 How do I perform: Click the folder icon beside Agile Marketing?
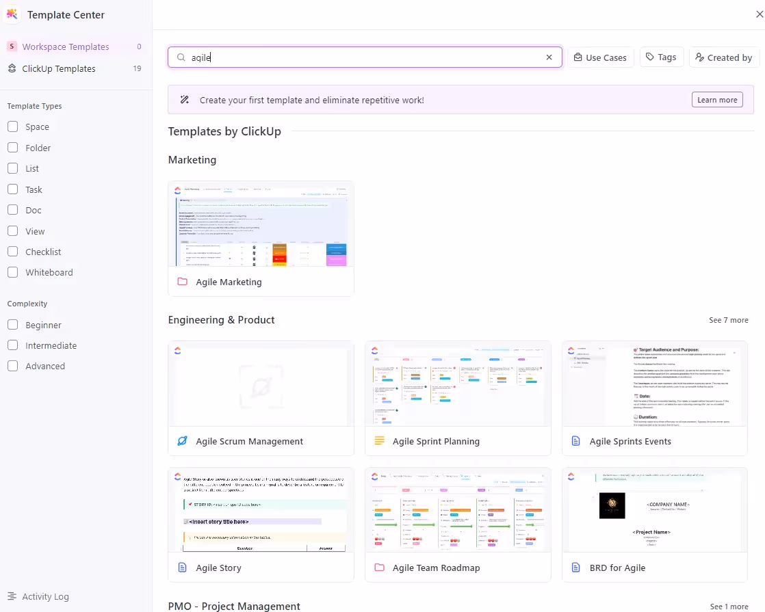coord(182,281)
